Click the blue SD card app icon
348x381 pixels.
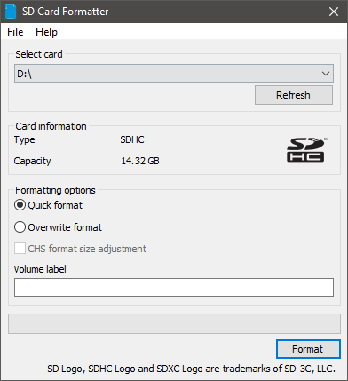(11, 12)
